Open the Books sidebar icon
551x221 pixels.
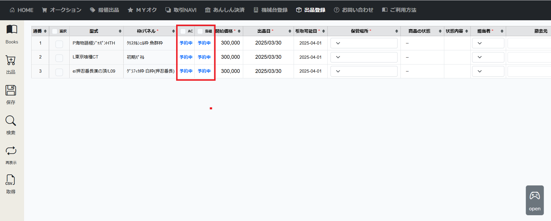[12, 30]
